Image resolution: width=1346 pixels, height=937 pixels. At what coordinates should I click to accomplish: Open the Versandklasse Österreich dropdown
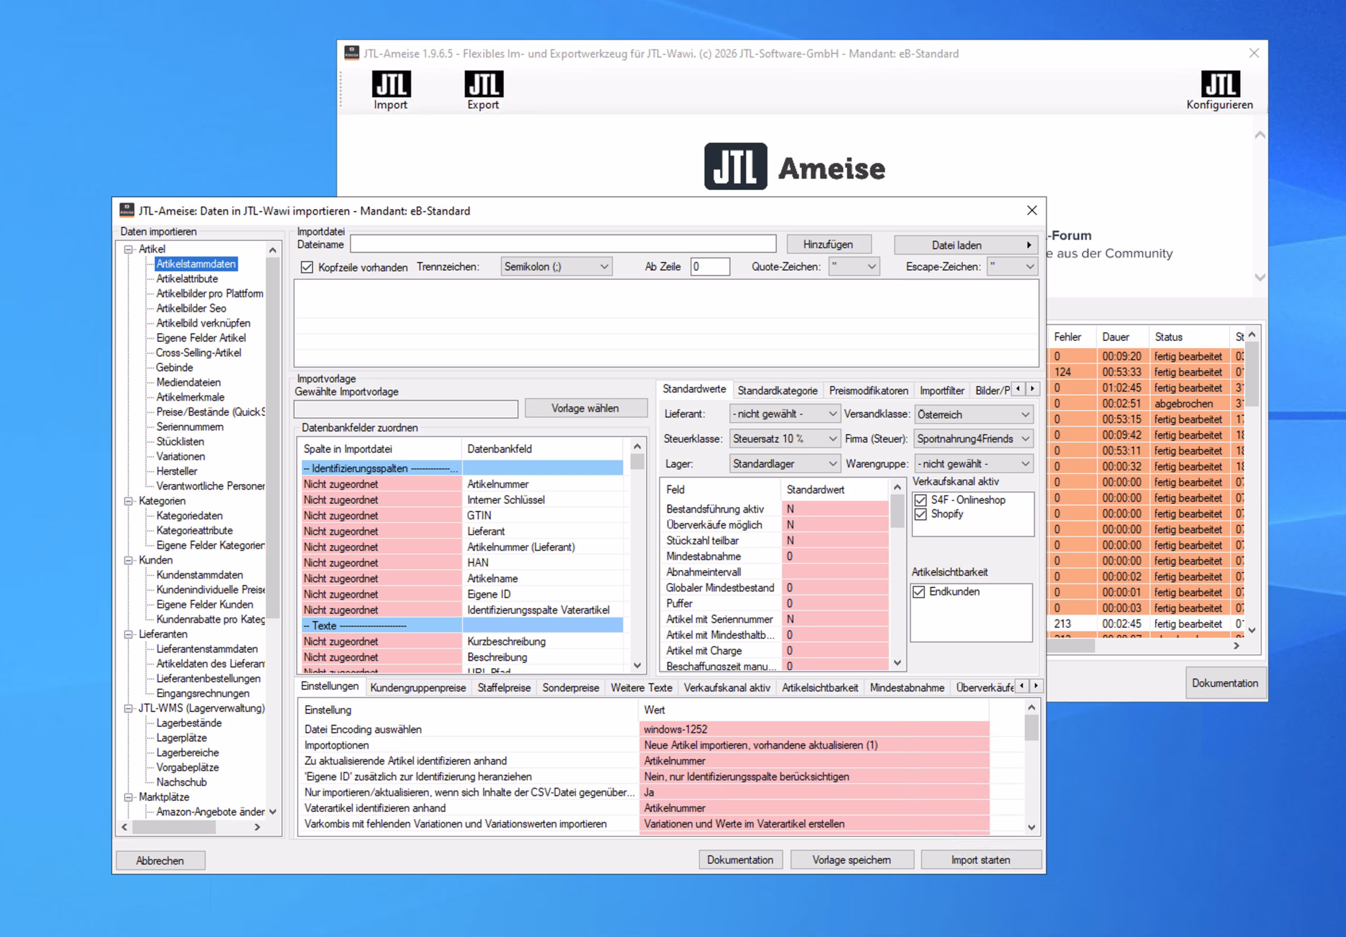[x=973, y=414]
